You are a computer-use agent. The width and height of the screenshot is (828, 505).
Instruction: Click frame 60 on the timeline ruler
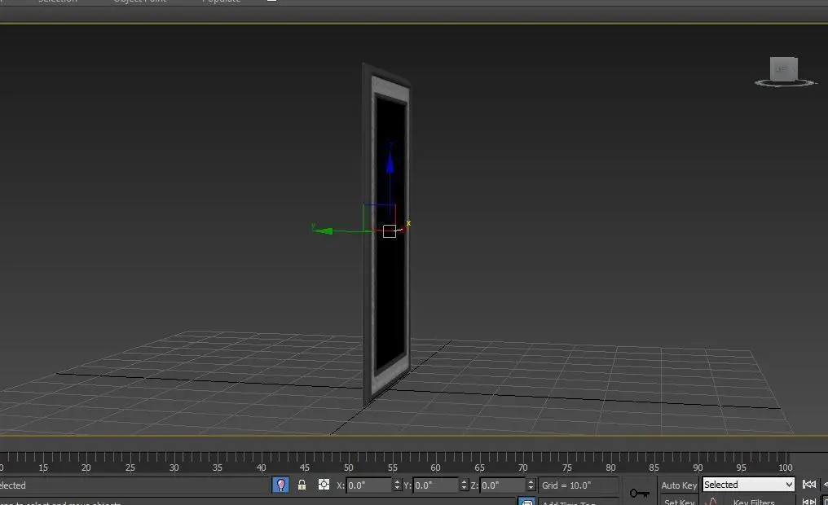click(x=435, y=468)
